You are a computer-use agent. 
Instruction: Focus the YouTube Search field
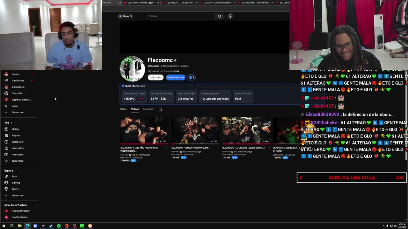[x=181, y=16]
